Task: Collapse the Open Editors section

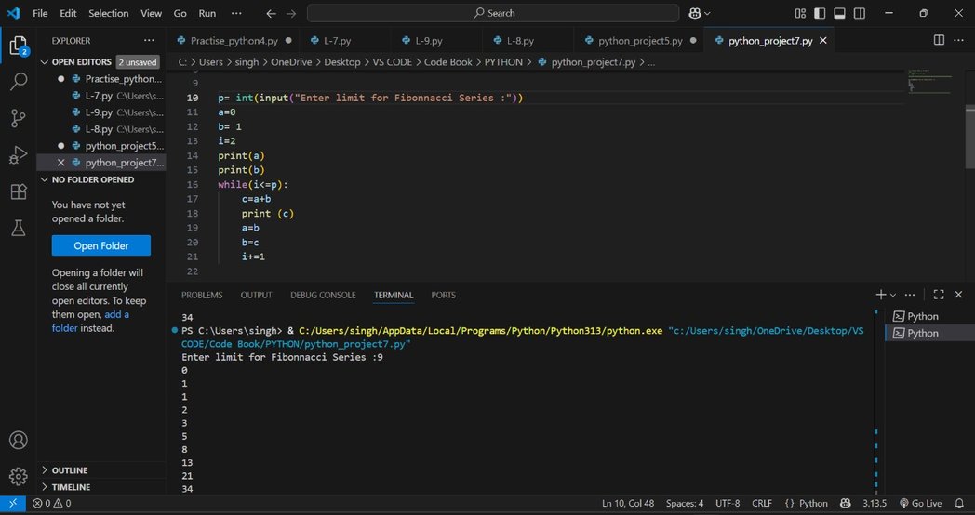Action: point(44,62)
